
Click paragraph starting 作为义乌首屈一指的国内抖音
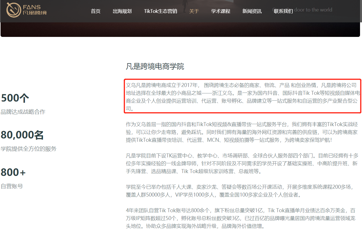(x=242, y=132)
